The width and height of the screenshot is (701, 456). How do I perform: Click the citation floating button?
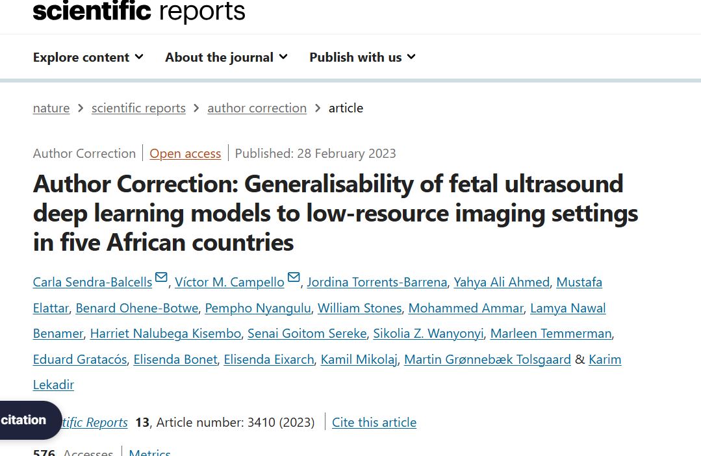[26, 420]
